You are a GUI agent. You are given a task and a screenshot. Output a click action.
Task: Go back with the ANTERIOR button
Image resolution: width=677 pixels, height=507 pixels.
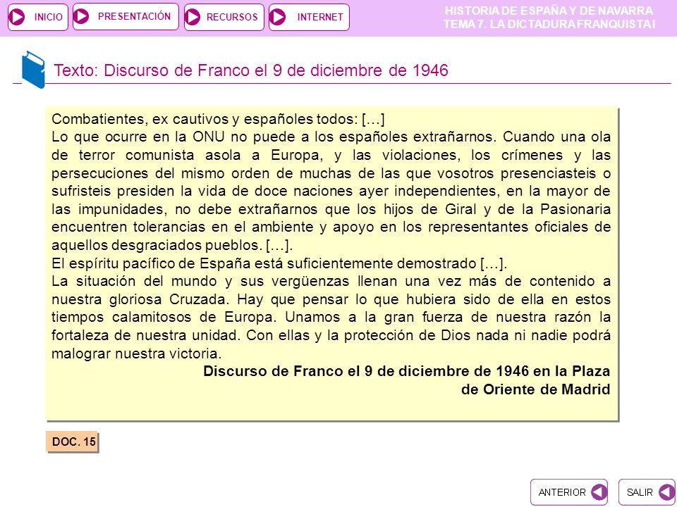(569, 492)
